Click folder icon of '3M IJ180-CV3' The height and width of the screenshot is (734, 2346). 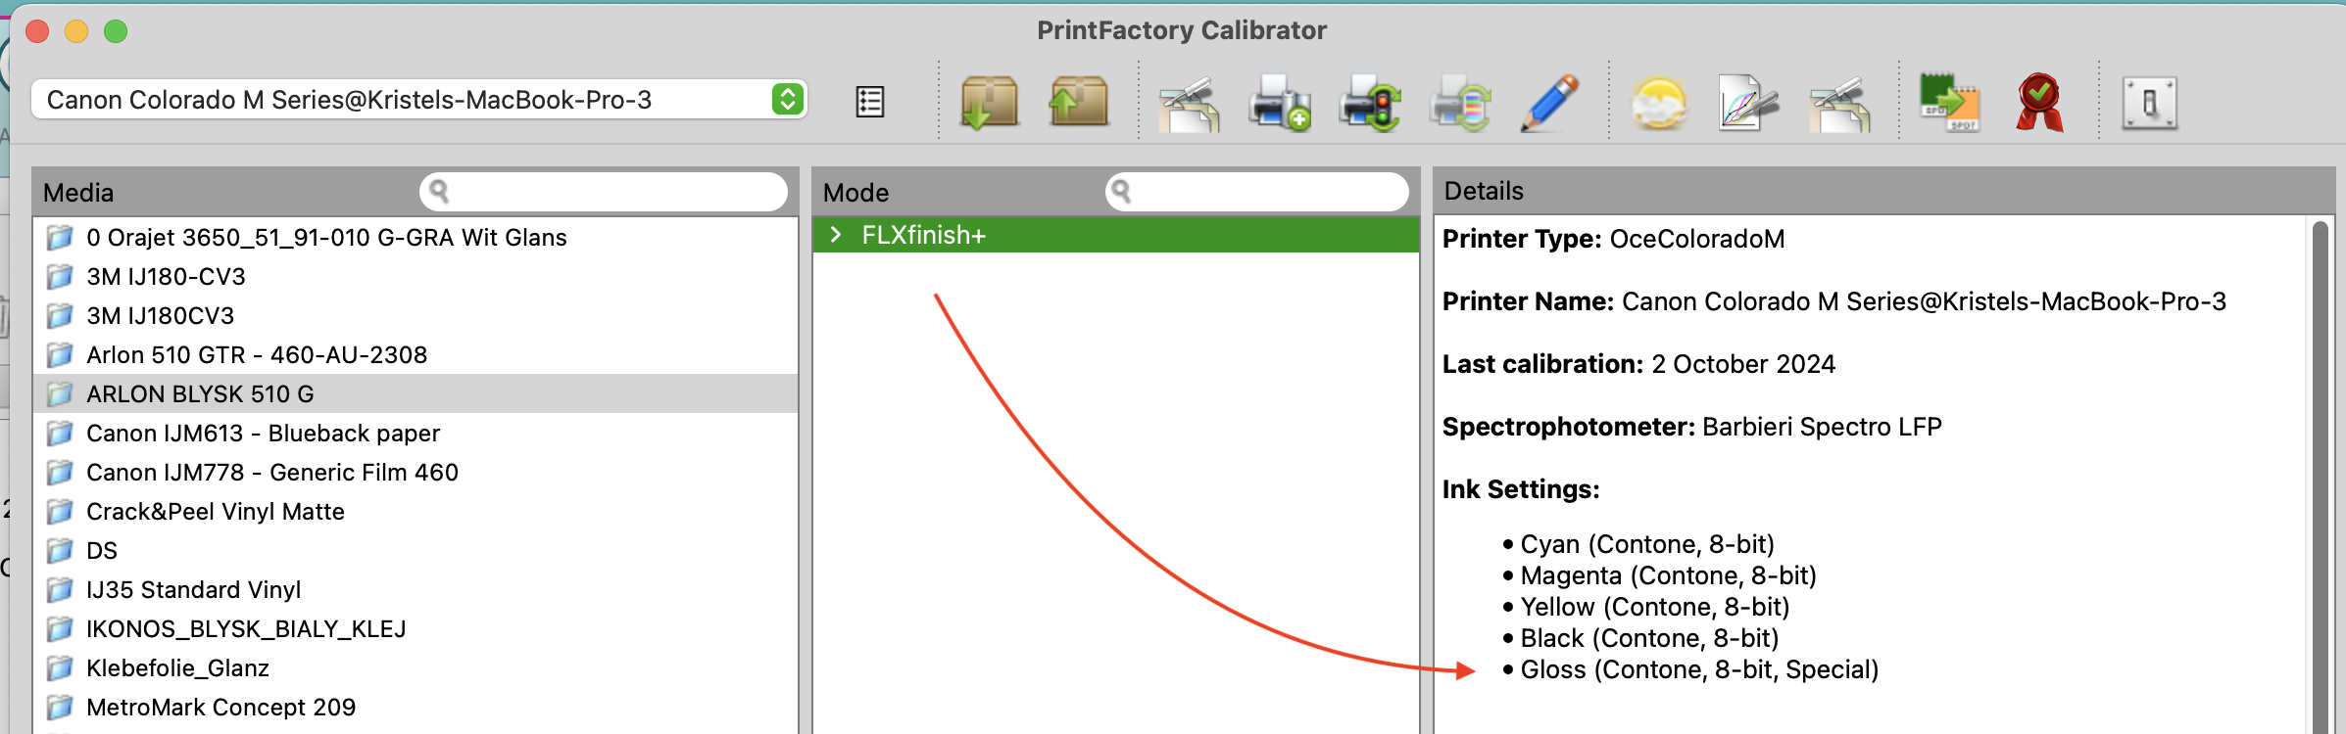tap(60, 276)
